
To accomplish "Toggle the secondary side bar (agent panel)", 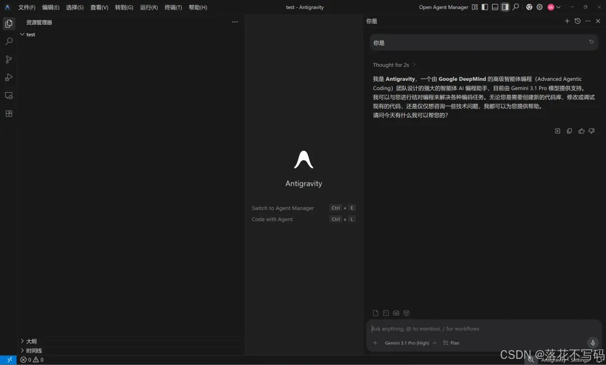I will pyautogui.click(x=505, y=7).
